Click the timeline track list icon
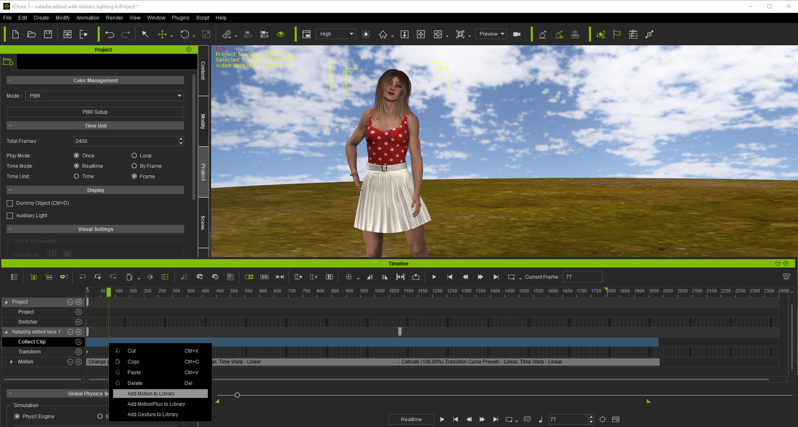This screenshot has width=798, height=427. pyautogui.click(x=14, y=277)
